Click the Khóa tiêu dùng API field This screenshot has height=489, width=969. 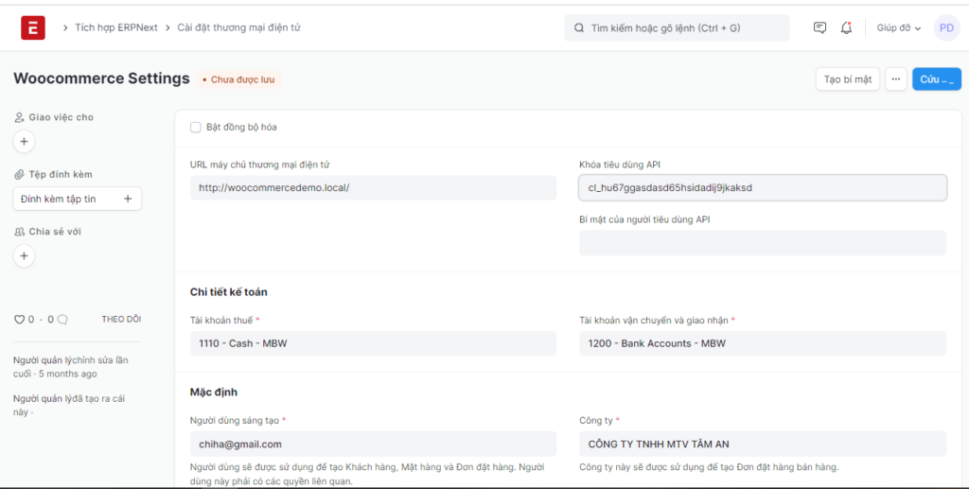[762, 187]
